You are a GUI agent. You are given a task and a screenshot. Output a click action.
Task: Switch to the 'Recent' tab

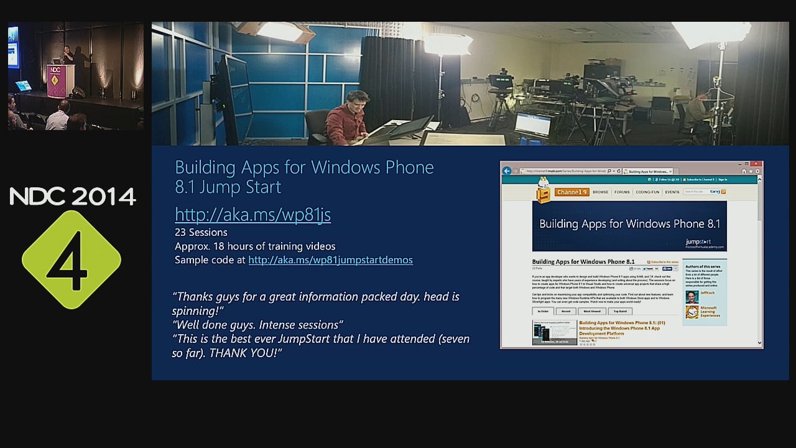566,311
